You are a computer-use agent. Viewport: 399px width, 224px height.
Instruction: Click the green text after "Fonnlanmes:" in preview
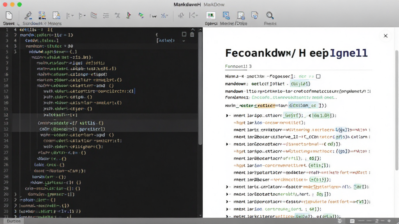pyautogui.click(x=294, y=98)
